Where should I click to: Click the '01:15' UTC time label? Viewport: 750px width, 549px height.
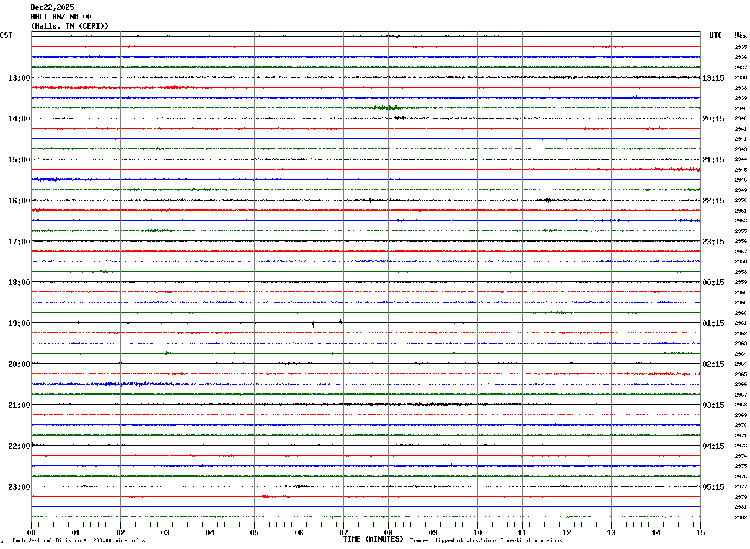click(x=713, y=323)
